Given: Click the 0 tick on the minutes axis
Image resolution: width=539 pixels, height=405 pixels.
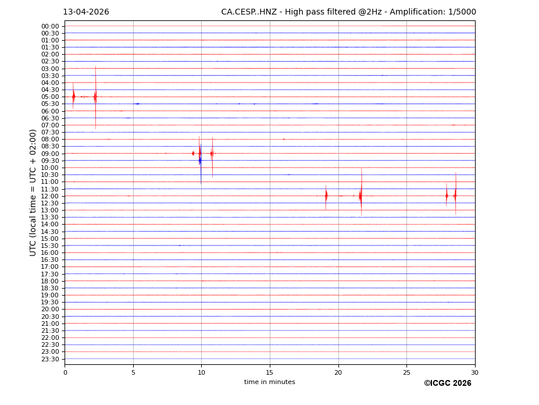Looking at the screenshot, I should (65, 372).
